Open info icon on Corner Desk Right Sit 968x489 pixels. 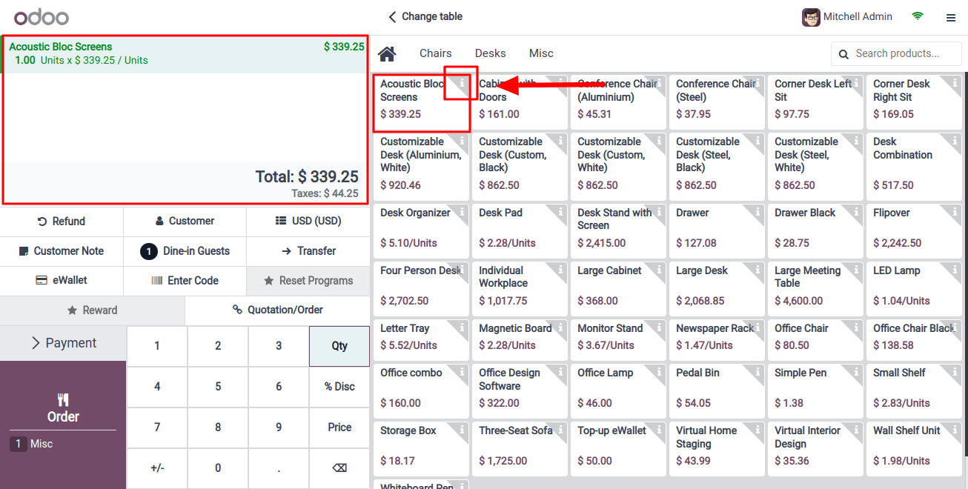[x=955, y=83]
